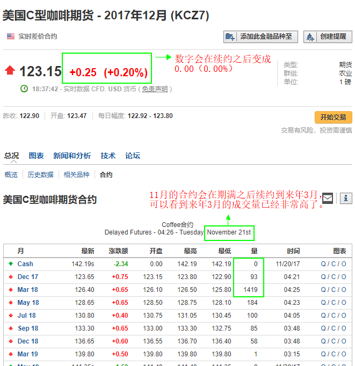Click red up arrow in Sep 18 row
Screen dimensions: 355x366
click(x=11, y=328)
